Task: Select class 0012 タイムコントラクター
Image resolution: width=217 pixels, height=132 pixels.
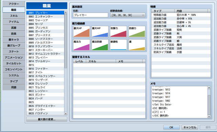Action: [45, 54]
